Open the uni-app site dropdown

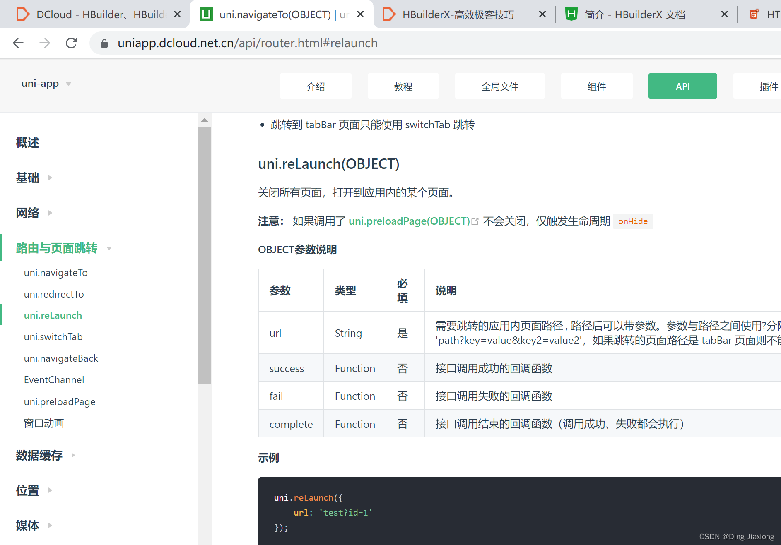46,84
